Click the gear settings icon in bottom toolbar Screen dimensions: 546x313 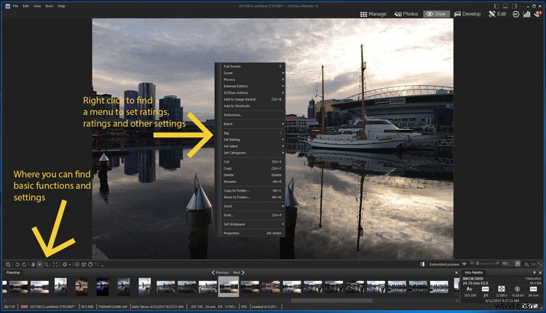click(x=64, y=265)
